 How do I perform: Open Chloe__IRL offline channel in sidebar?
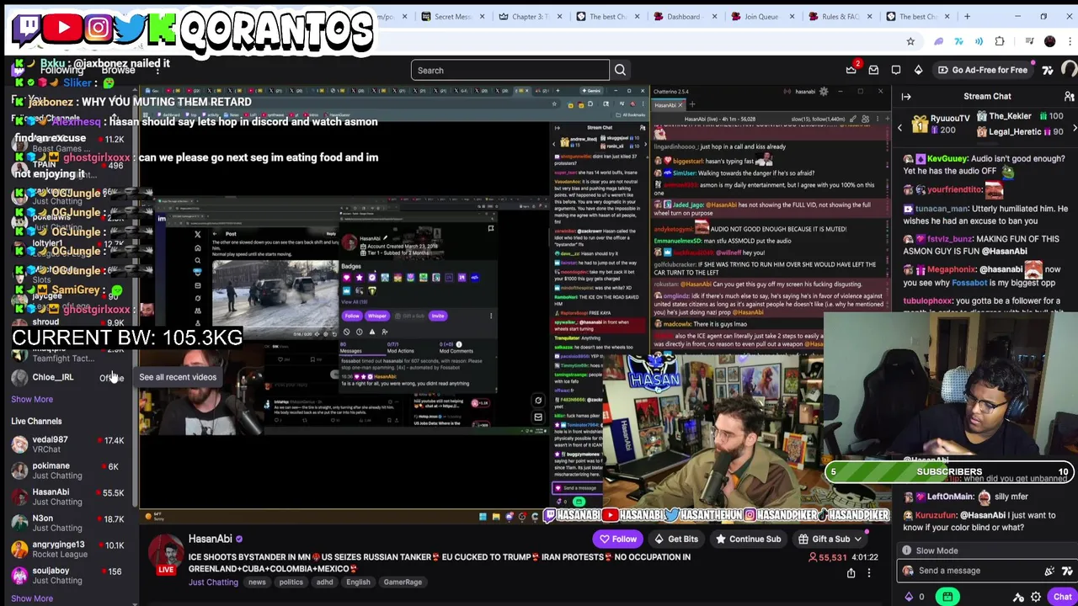tap(67, 377)
